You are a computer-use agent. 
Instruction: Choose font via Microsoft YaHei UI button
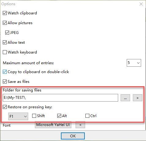click(x=53, y=125)
